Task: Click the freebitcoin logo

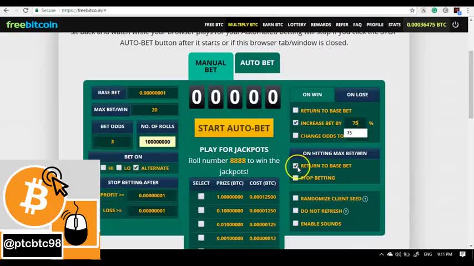Action: pyautogui.click(x=32, y=24)
